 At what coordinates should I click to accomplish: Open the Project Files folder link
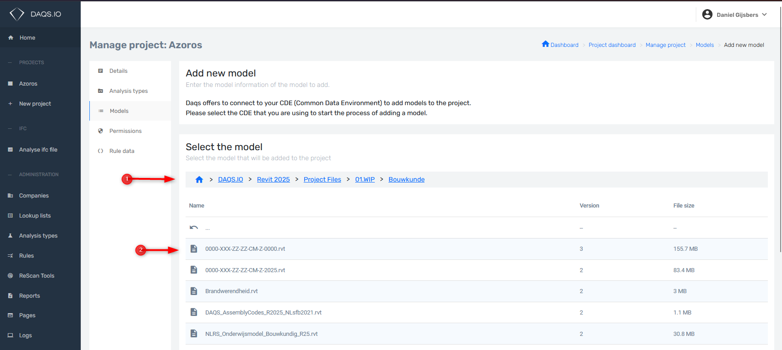322,179
